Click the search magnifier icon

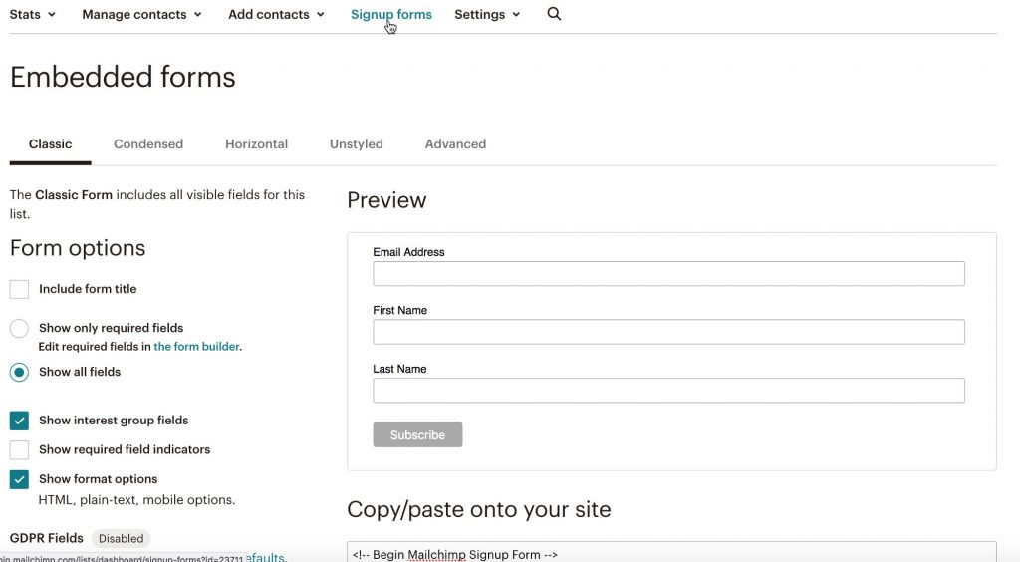point(554,14)
